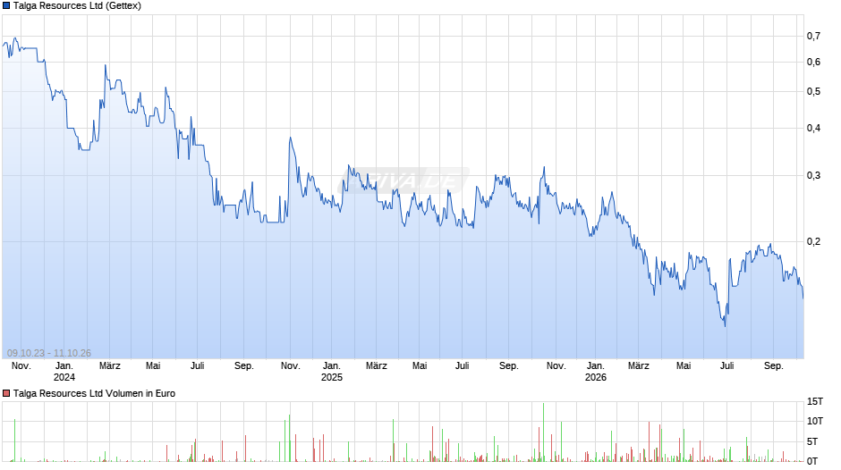Click the 'Jan. 2025' time axis label
The height and width of the screenshot is (470, 841).
point(331,372)
